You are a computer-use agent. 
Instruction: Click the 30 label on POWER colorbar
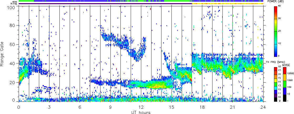(279, 19)
